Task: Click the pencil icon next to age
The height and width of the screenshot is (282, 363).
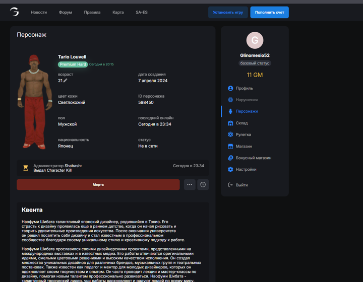Action: coord(66,81)
